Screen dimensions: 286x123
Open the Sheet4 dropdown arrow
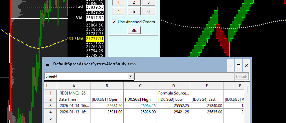pos(130,76)
